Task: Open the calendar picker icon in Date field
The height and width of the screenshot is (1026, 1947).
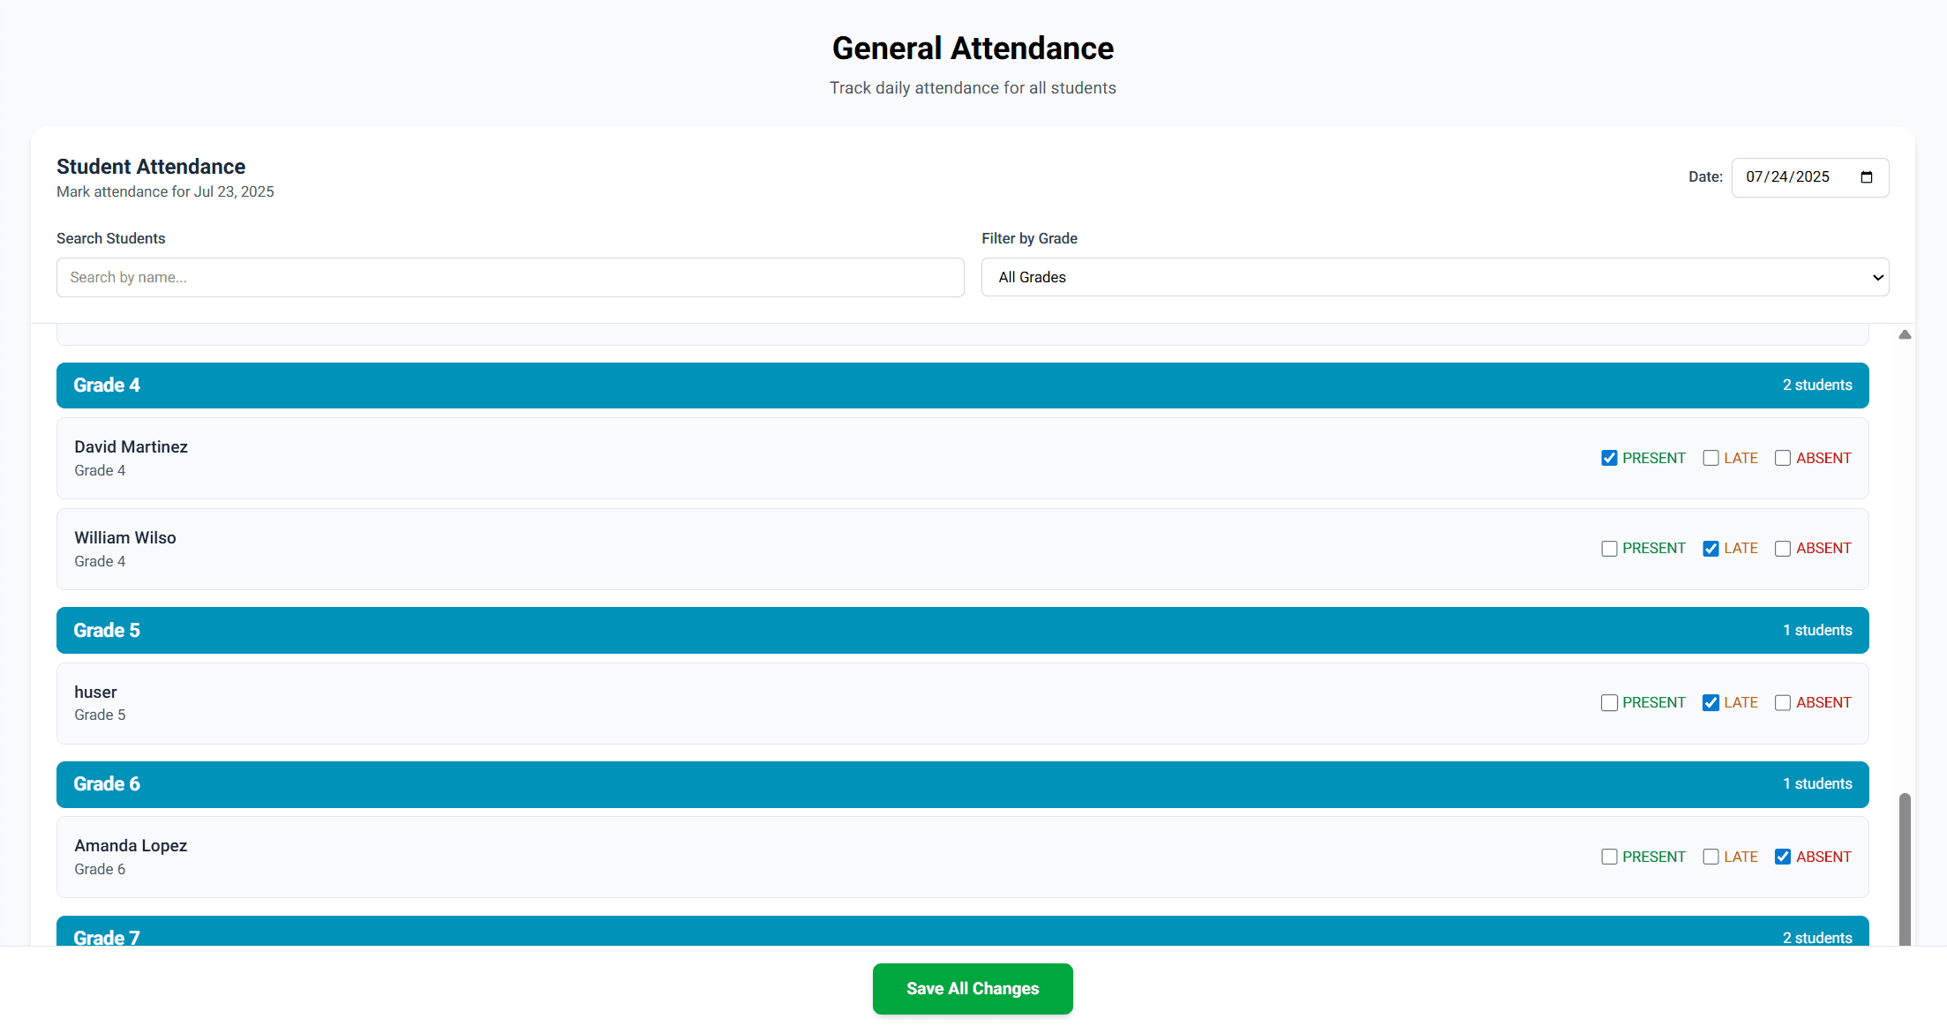Action: [1866, 177]
